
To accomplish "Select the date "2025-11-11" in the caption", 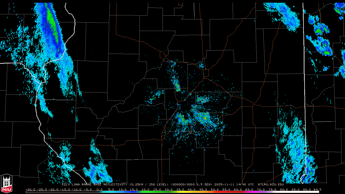I will pyautogui.click(x=224, y=185).
